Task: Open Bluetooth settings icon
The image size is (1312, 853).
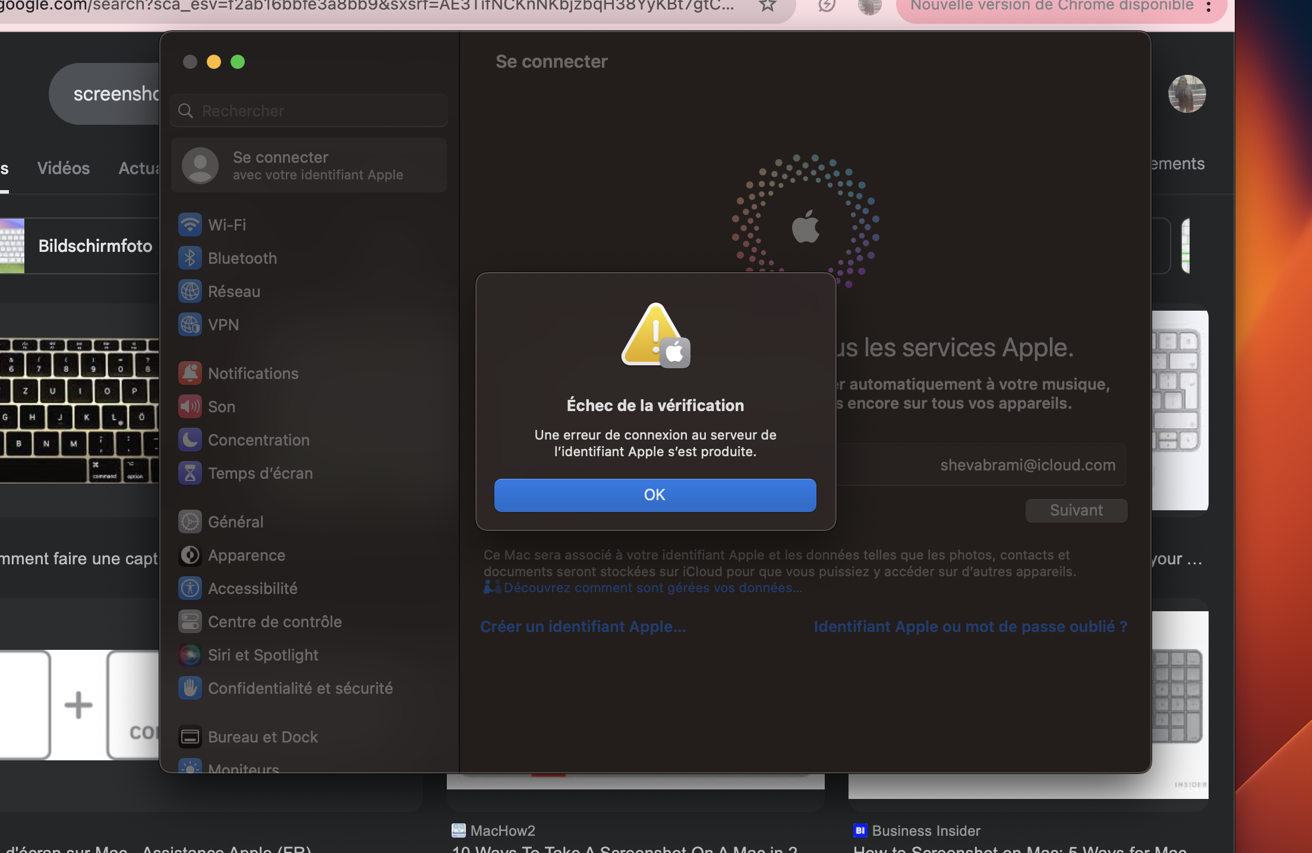Action: point(190,258)
